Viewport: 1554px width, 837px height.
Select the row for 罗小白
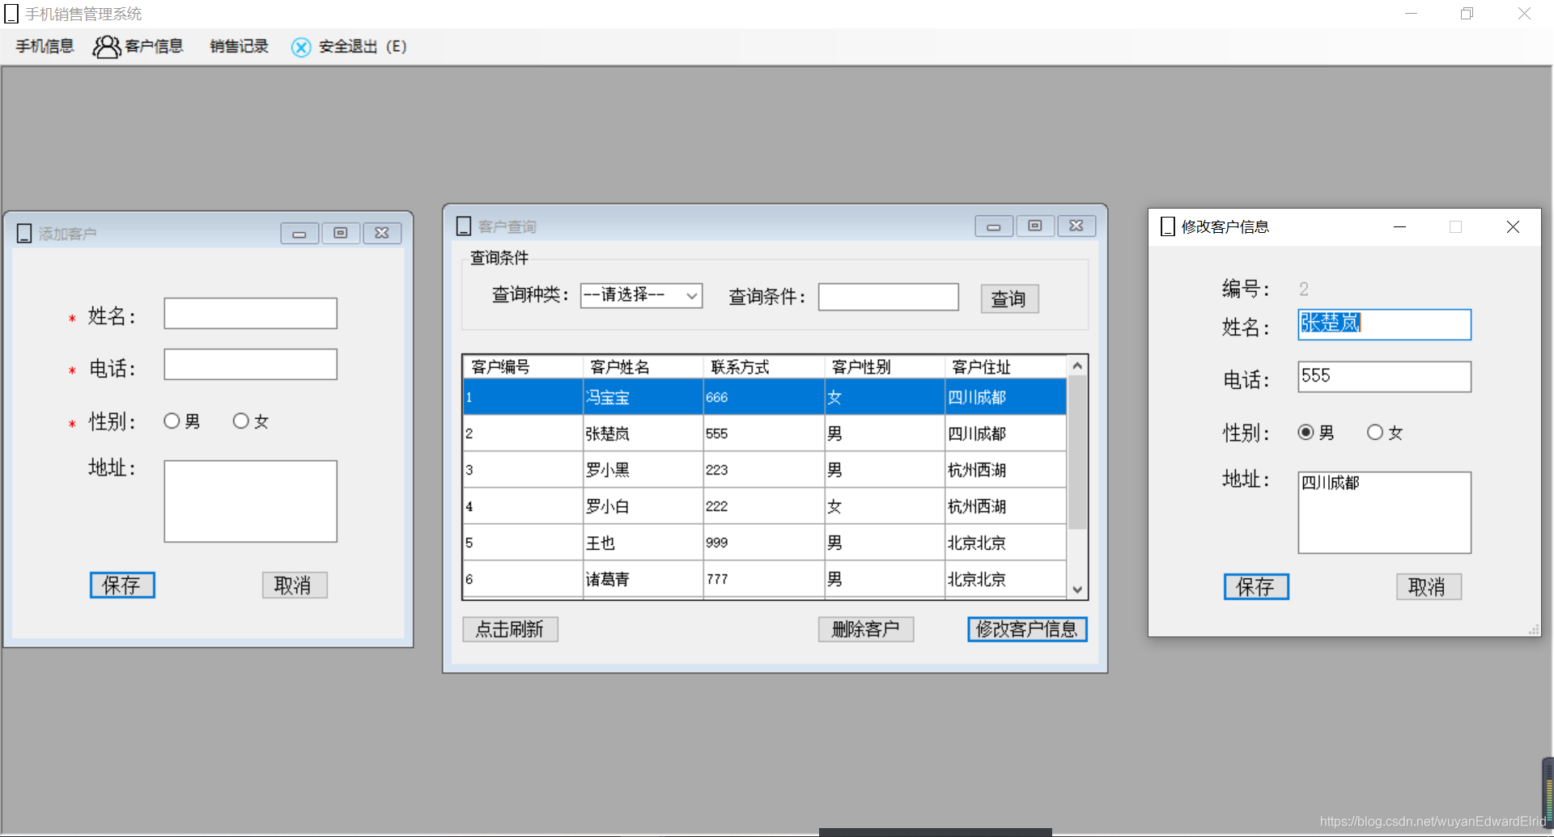pos(765,506)
